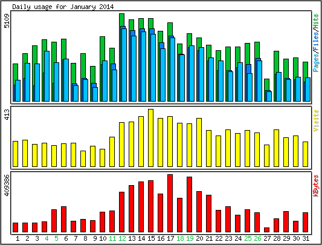Select day 23 label on the x-axis
Image resolution: width=322 pixels, height=245 pixels.
click(x=228, y=238)
